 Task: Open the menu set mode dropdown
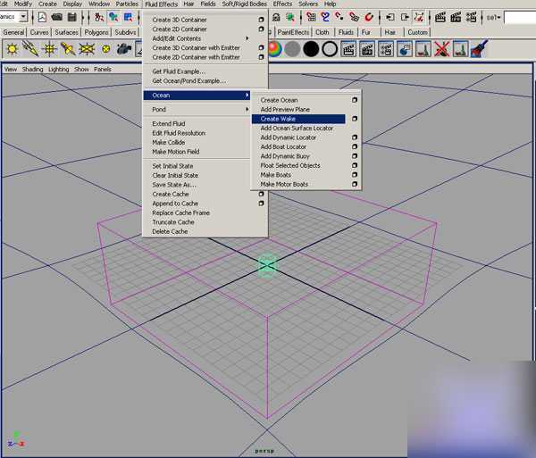tap(23, 16)
